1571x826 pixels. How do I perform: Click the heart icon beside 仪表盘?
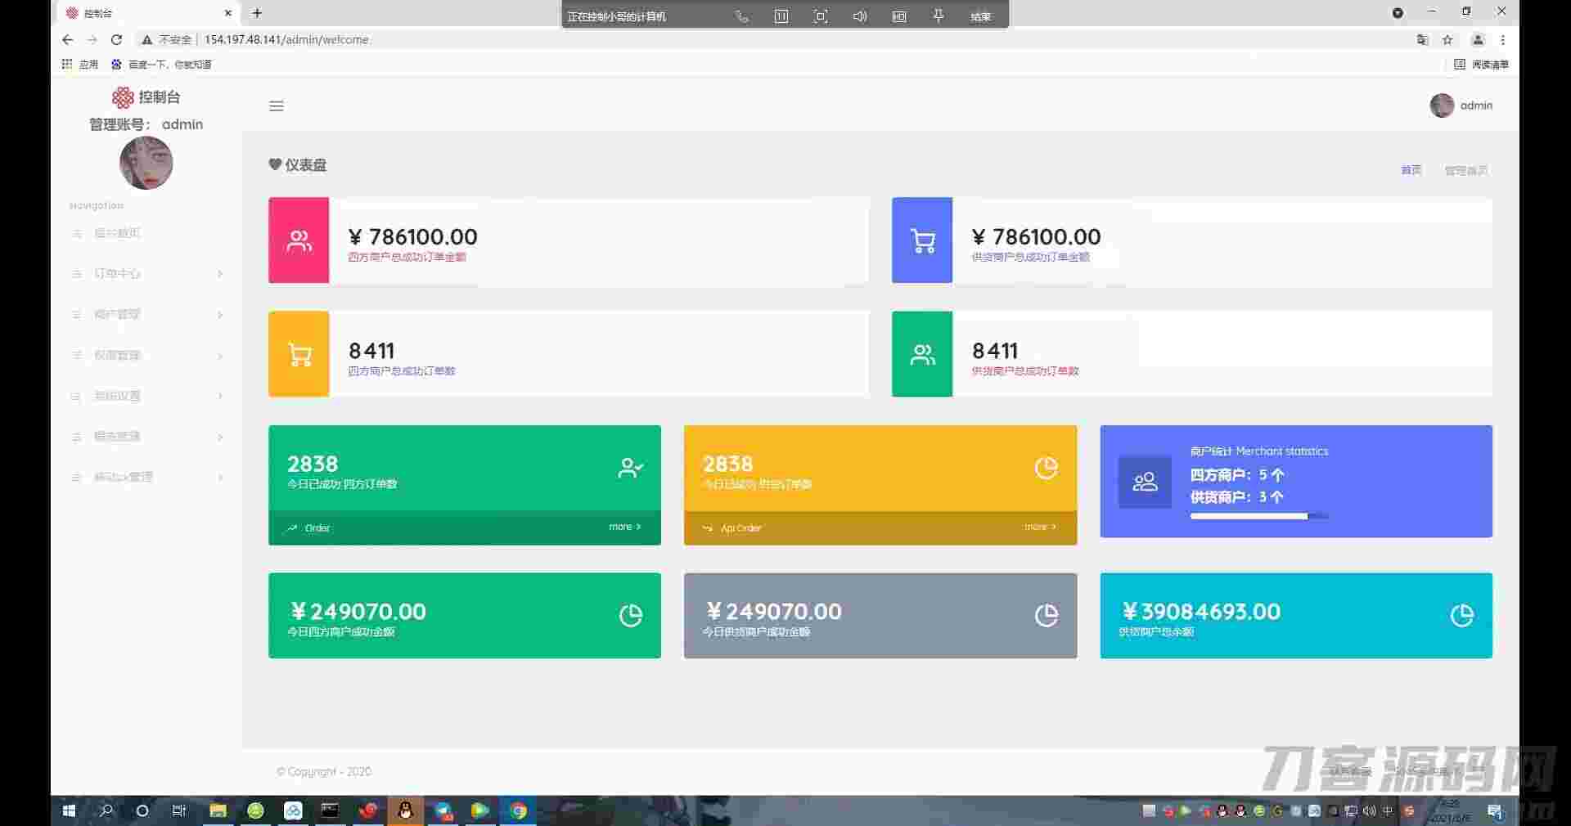click(275, 164)
